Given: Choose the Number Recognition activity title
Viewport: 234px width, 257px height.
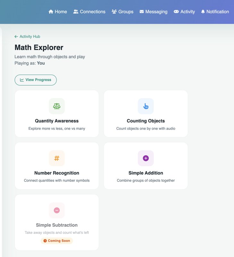Looking at the screenshot, I should pos(57,173).
